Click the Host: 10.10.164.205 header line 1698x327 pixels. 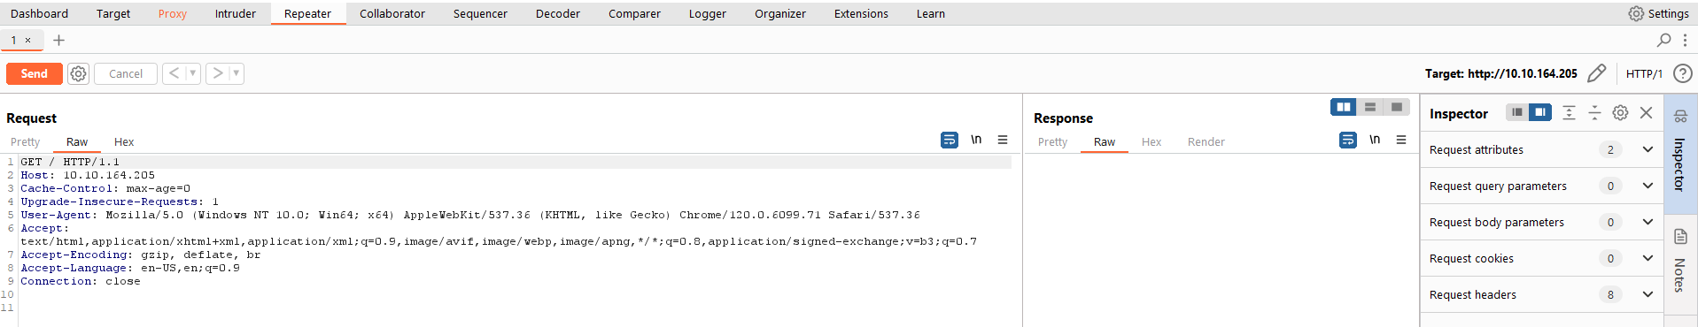[88, 175]
